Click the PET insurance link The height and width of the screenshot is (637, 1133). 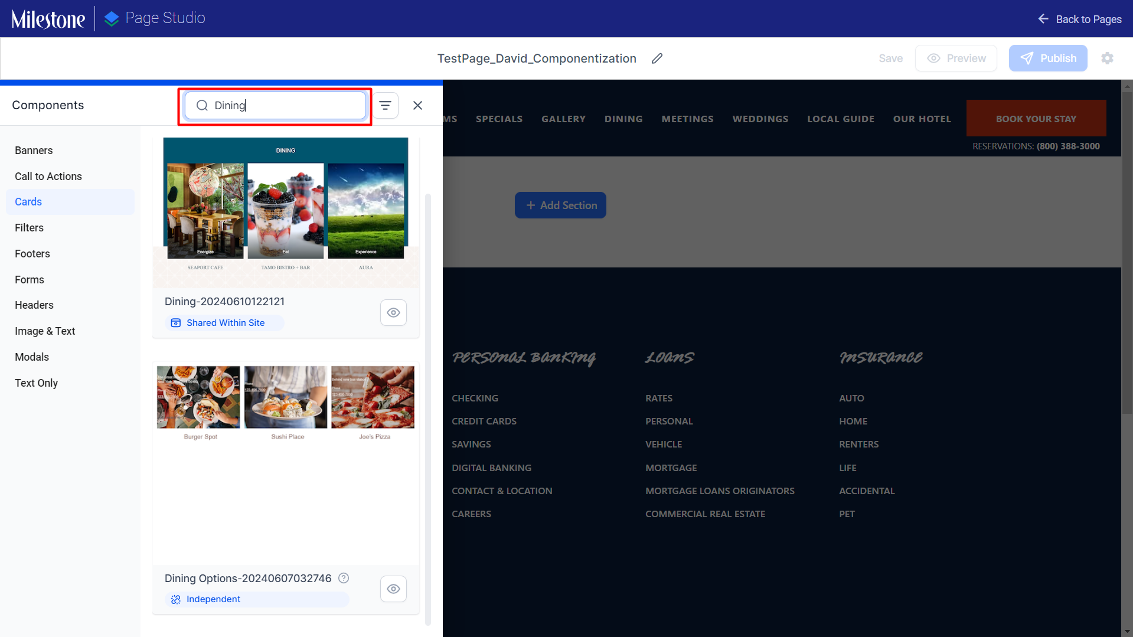pos(847,514)
